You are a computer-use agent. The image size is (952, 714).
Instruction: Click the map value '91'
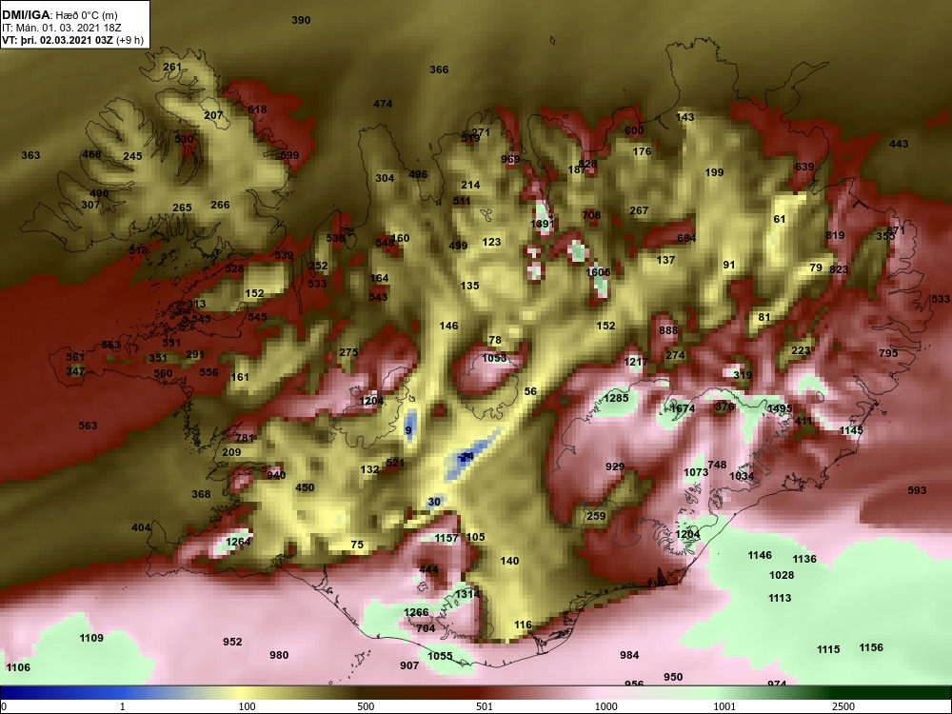pyautogui.click(x=729, y=266)
